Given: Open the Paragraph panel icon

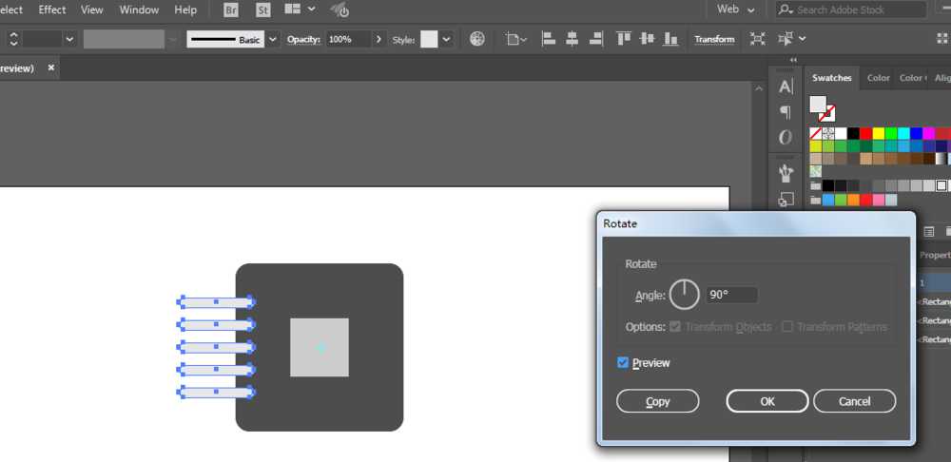Looking at the screenshot, I should click(786, 112).
